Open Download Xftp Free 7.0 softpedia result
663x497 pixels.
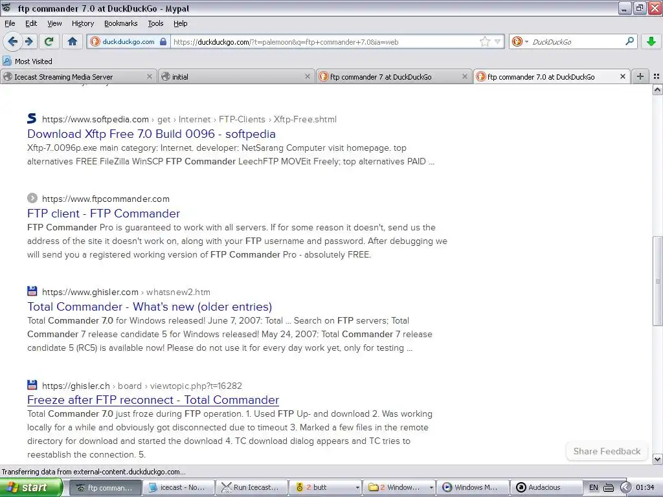click(x=152, y=134)
